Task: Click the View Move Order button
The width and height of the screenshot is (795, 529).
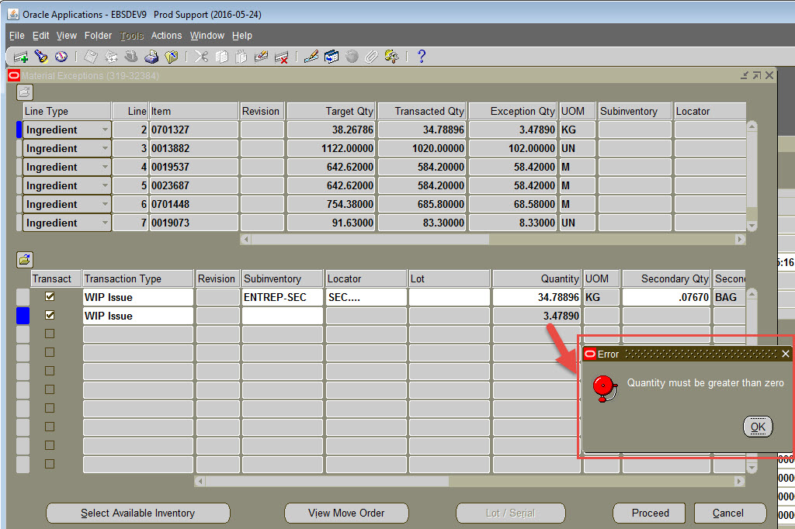Action: tap(346, 513)
